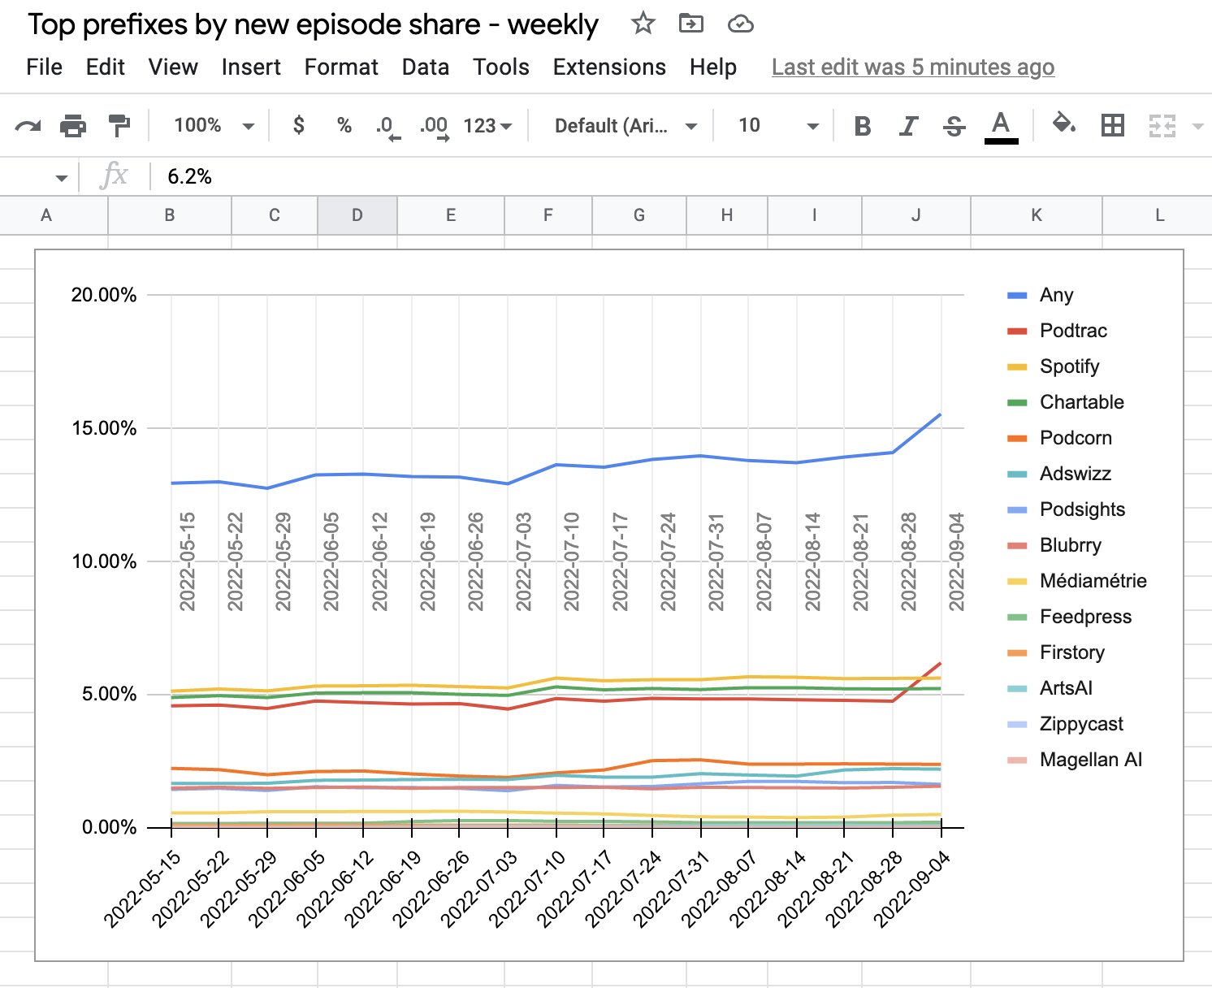The image size is (1212, 988).
Task: Click the move to folder icon
Action: point(690,24)
